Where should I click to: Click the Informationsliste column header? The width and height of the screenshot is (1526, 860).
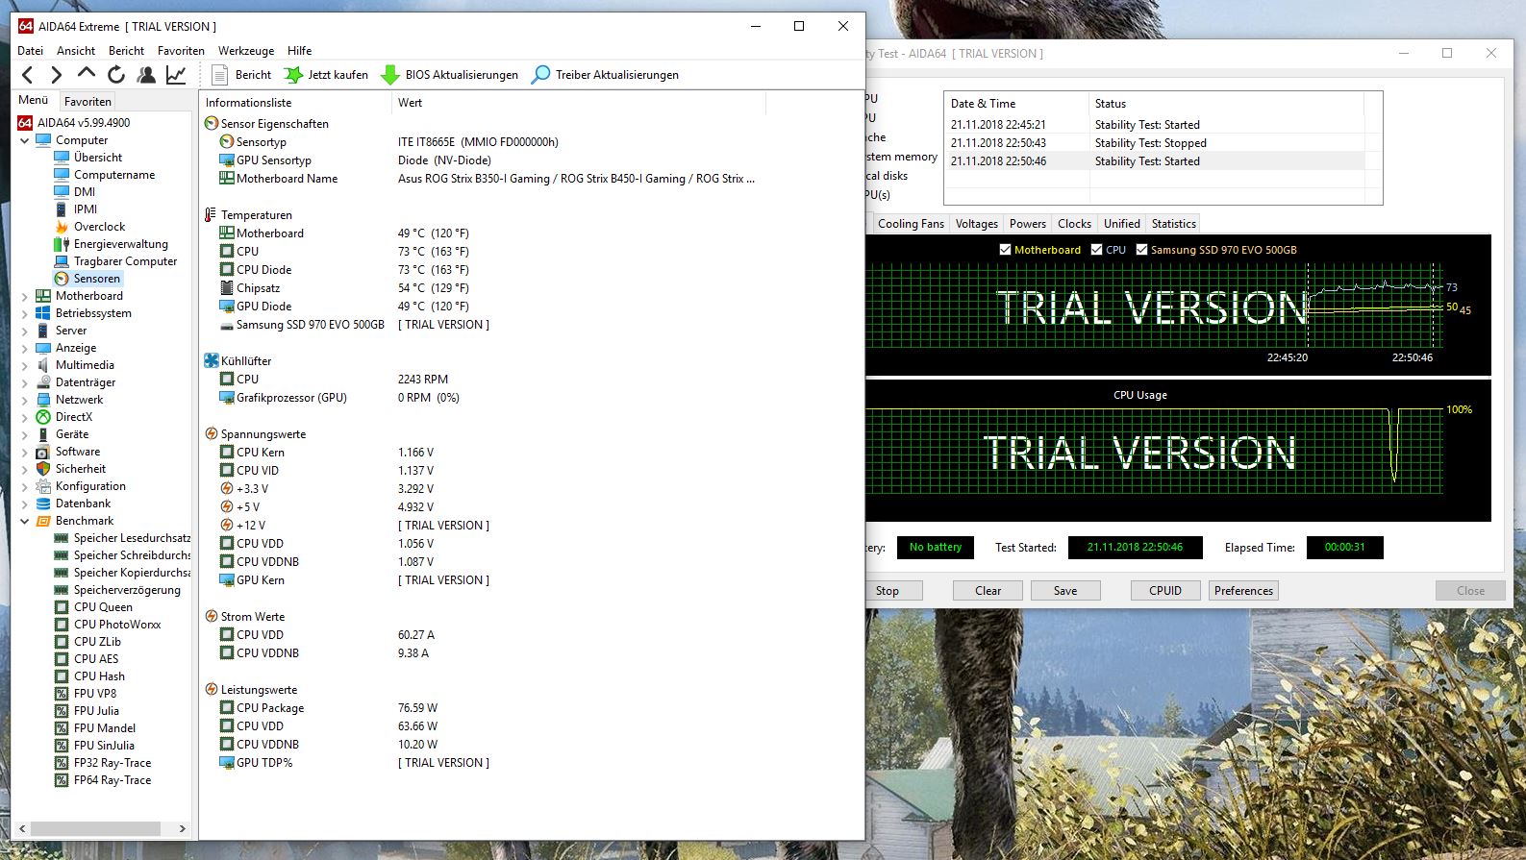coord(295,103)
